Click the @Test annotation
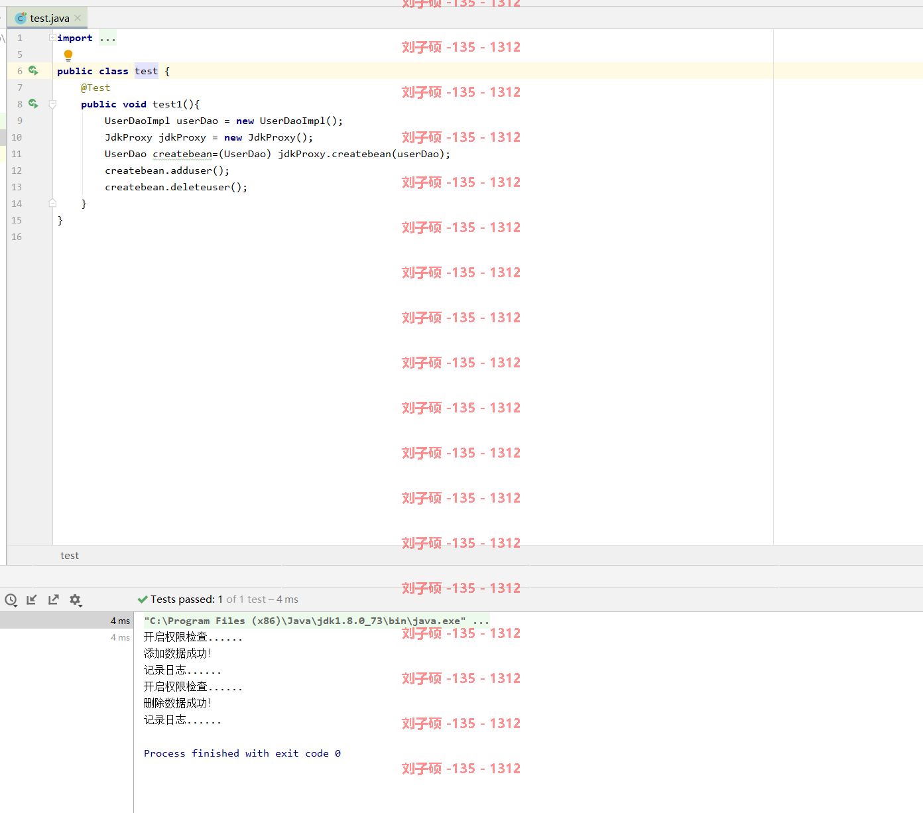The width and height of the screenshot is (923, 813). [x=95, y=88]
